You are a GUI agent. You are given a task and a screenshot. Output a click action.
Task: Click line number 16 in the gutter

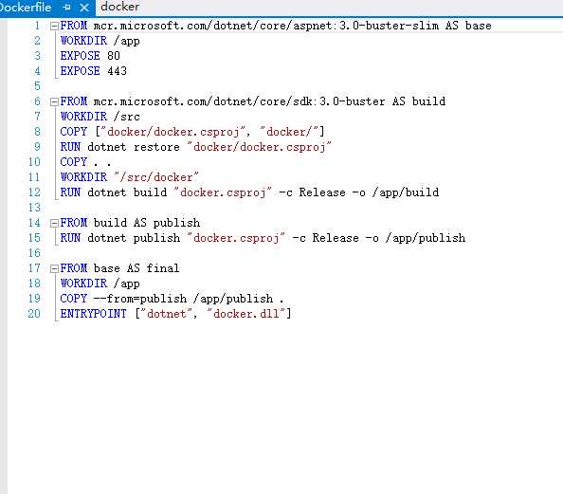tap(34, 253)
